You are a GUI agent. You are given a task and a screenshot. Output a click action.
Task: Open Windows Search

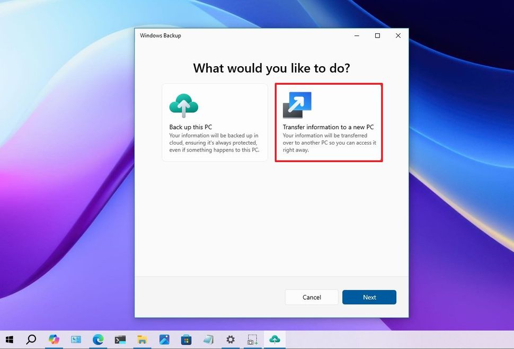(x=31, y=339)
